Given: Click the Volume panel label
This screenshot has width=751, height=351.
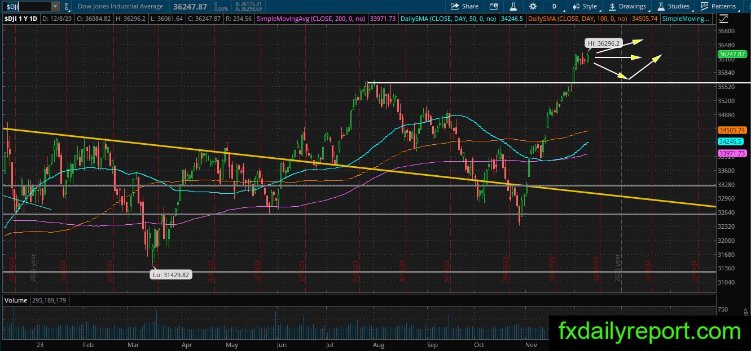Looking at the screenshot, I should (x=16, y=300).
